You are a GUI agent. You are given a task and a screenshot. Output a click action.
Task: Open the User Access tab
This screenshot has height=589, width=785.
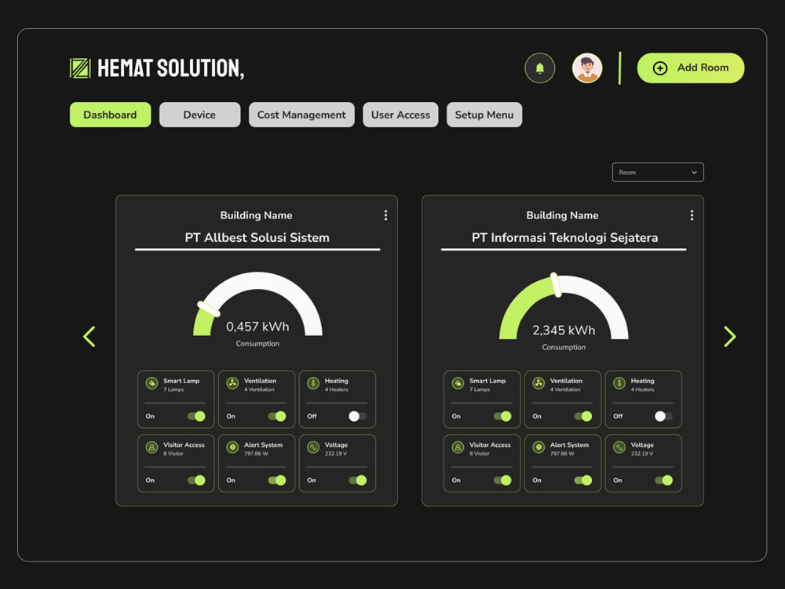click(x=400, y=115)
